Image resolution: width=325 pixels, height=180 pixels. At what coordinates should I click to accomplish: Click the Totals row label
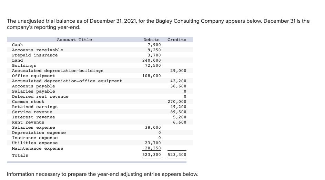click(20, 155)
